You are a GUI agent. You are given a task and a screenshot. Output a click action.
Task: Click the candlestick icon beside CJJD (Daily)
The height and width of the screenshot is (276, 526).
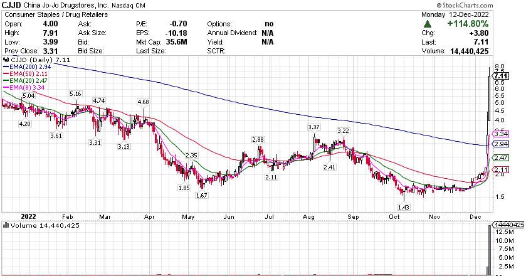tap(6, 60)
